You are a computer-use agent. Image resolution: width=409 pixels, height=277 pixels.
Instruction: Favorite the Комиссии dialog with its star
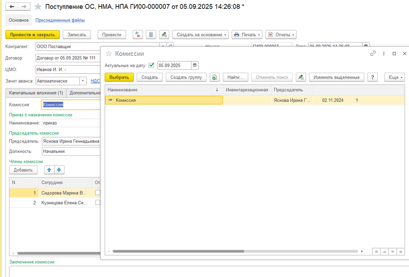coord(109,54)
